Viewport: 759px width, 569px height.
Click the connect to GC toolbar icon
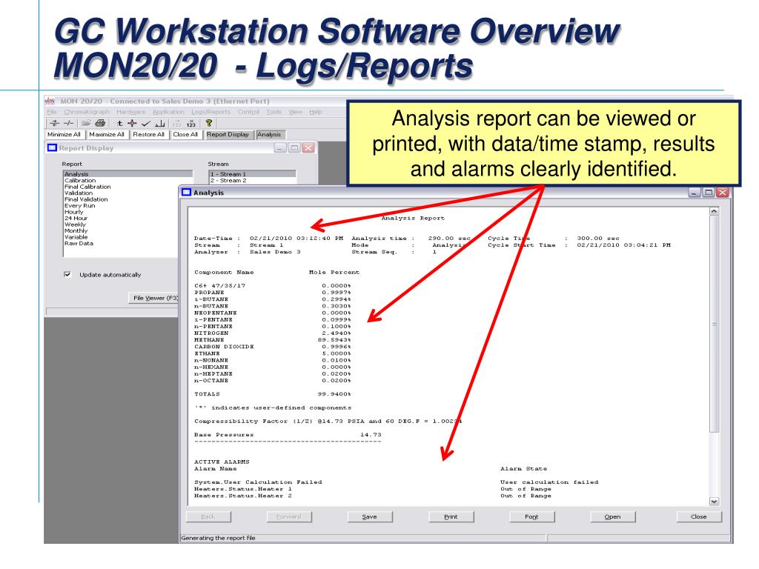tap(55, 124)
